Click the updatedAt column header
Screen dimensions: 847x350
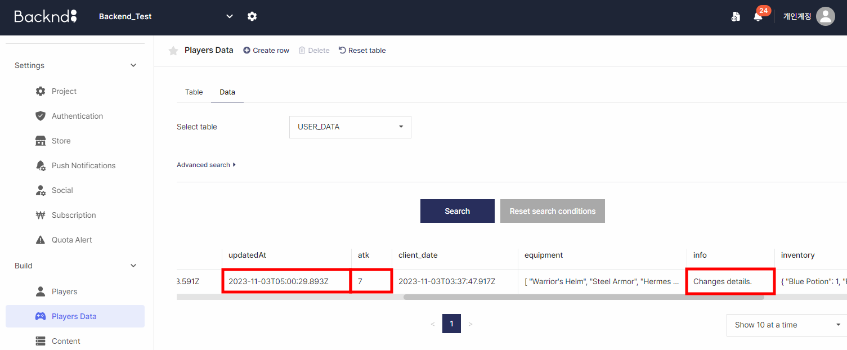tap(286, 255)
